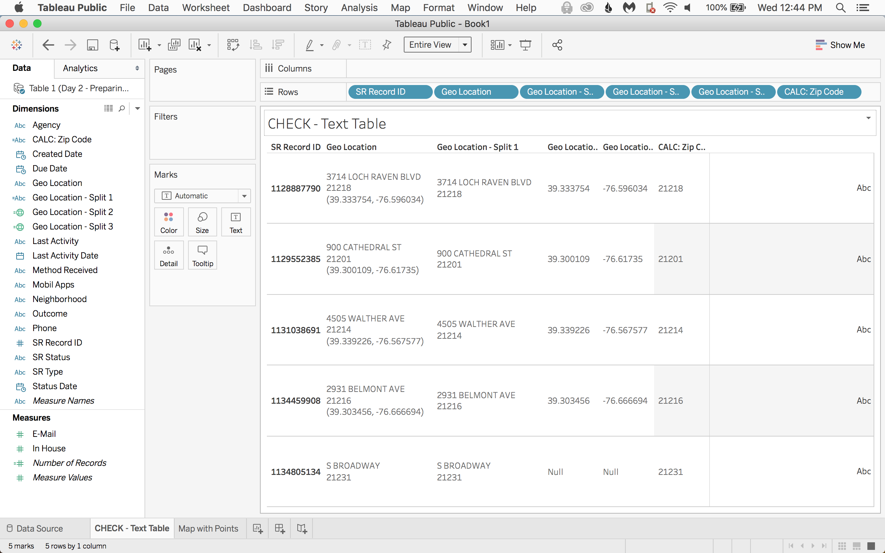Sort ascending icon in toolbar
Screen dimensions: 885x553
click(x=255, y=45)
